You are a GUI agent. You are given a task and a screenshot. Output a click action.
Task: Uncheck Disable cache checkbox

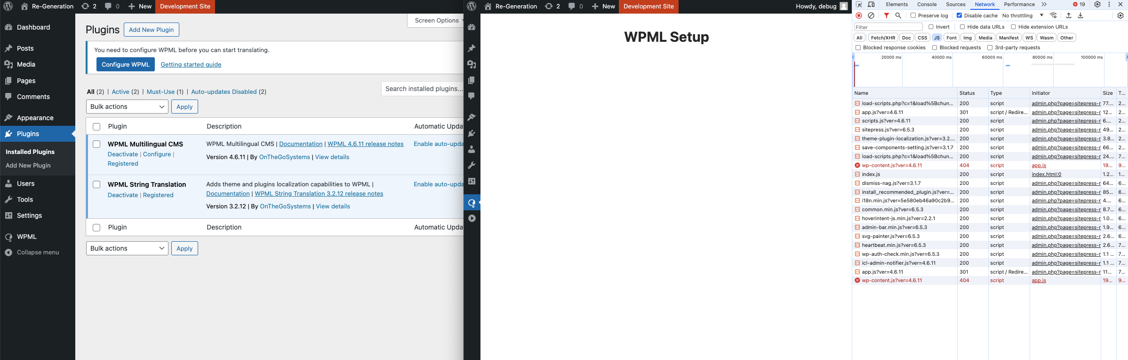[x=959, y=15]
